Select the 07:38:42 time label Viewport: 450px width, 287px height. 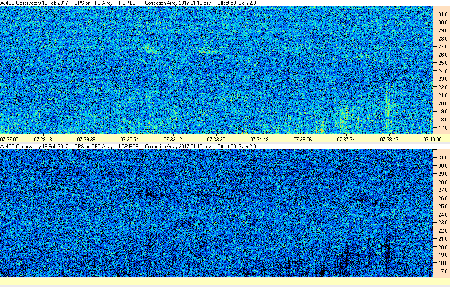[389, 140]
